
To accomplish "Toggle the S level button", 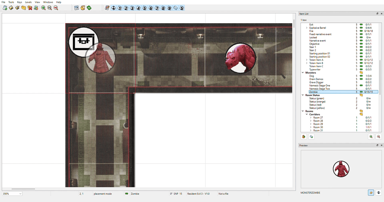I will click(x=182, y=8).
